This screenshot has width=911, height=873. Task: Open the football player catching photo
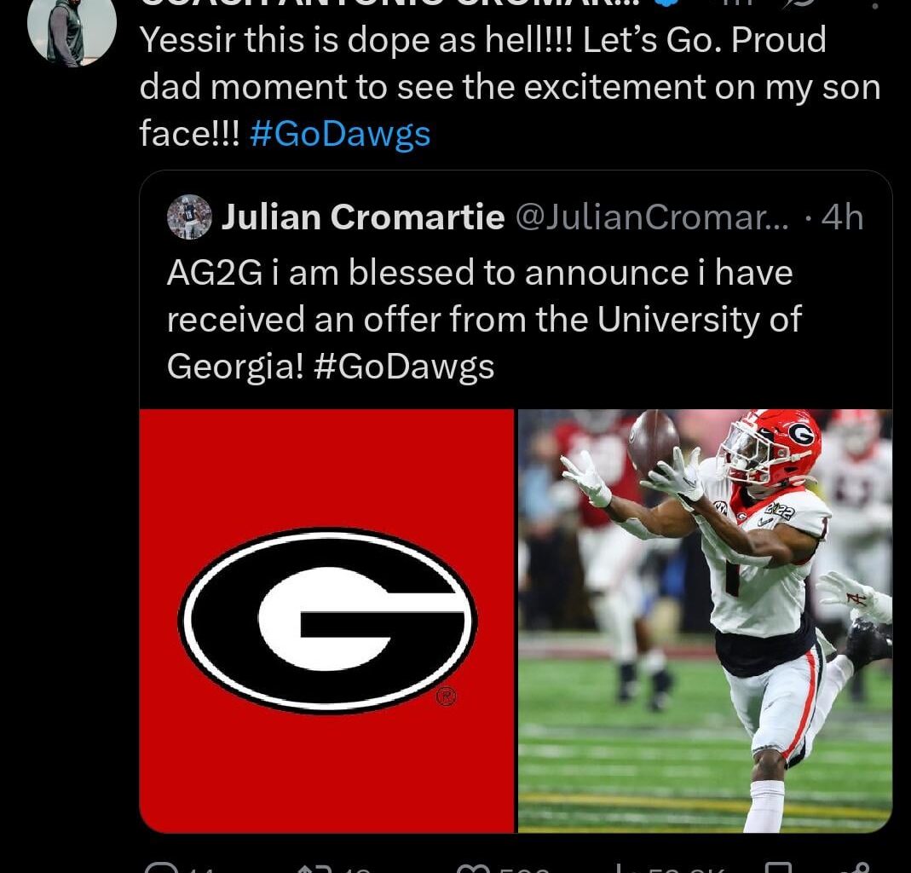coord(705,620)
